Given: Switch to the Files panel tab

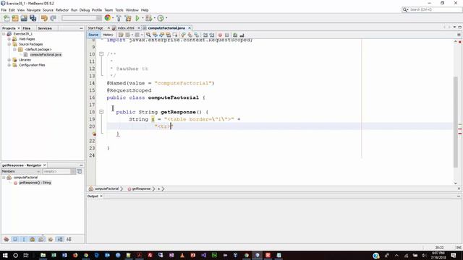Looking at the screenshot, I should (x=27, y=28).
